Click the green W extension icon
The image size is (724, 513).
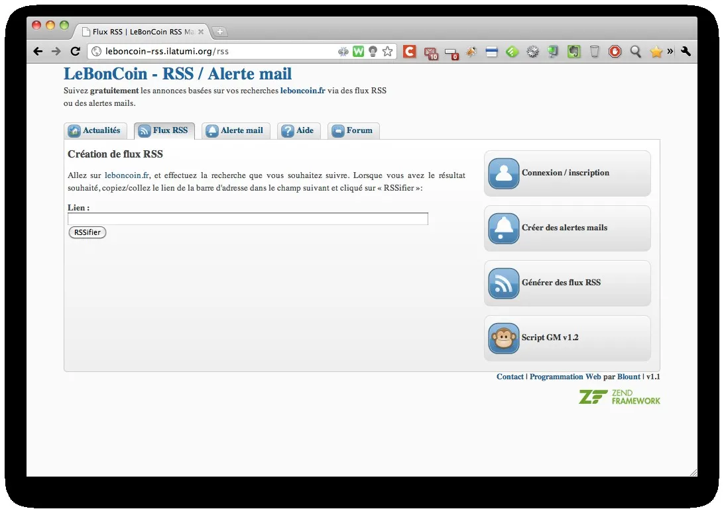[358, 51]
